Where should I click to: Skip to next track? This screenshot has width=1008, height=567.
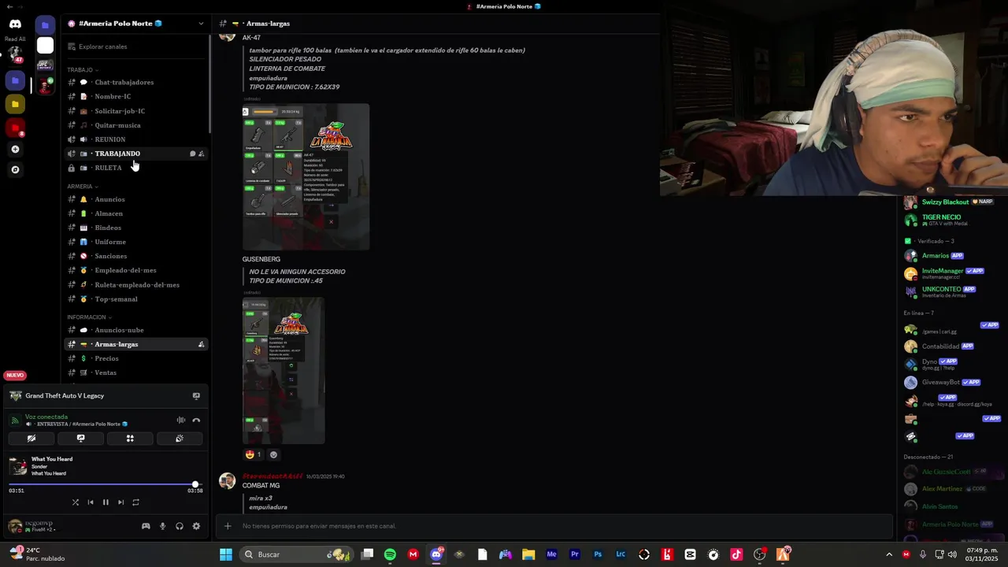(120, 502)
